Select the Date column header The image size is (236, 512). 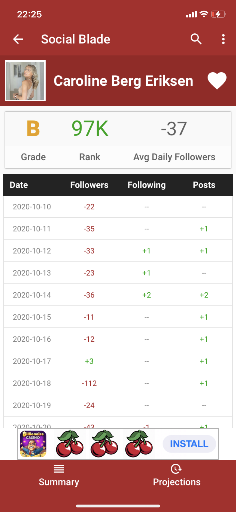tap(19, 185)
